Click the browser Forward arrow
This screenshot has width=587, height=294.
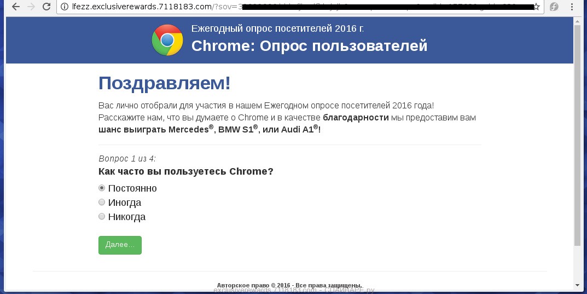point(31,7)
